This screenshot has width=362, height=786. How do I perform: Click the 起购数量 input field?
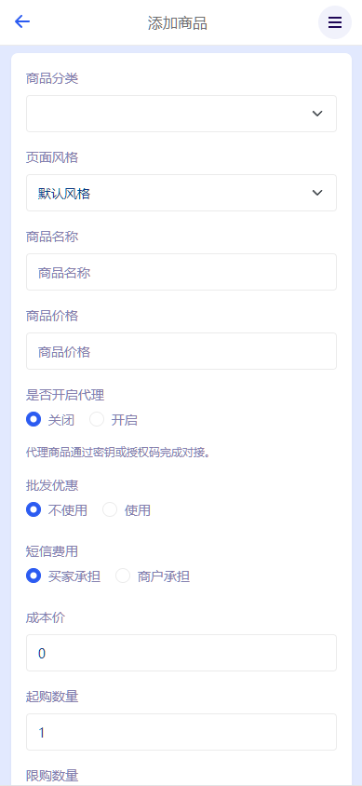pos(181,732)
